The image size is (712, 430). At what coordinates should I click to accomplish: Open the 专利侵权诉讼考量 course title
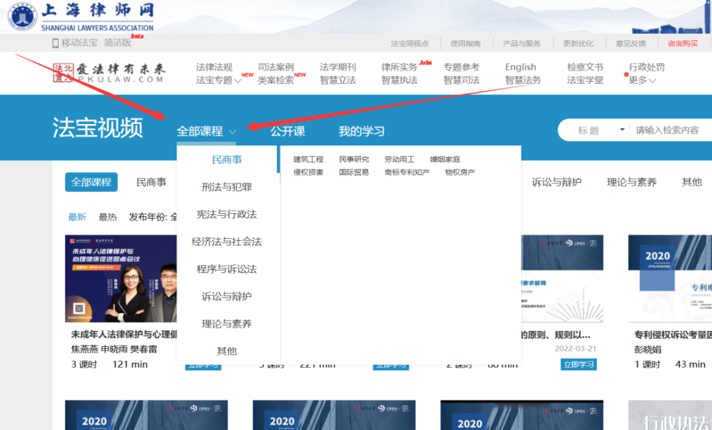(x=673, y=334)
